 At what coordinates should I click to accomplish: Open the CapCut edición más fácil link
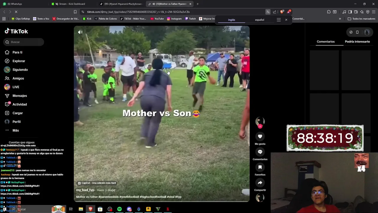97,183
